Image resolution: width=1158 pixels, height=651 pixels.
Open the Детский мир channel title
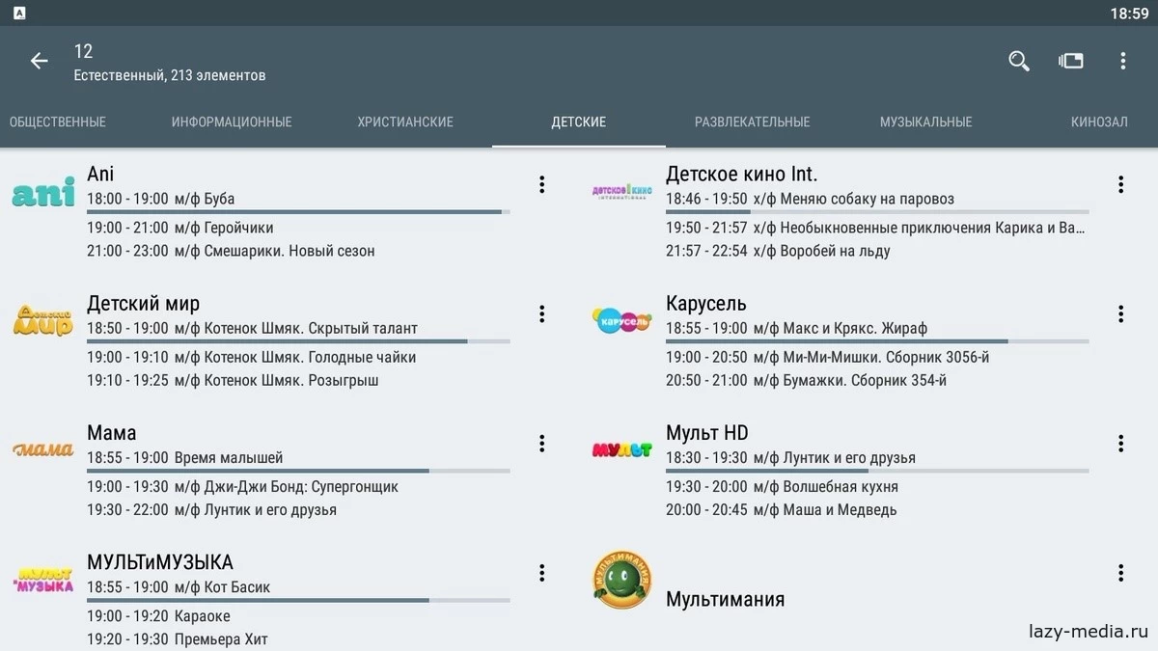[x=144, y=304]
